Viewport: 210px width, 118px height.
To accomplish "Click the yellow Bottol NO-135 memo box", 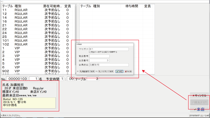I will (29, 103).
